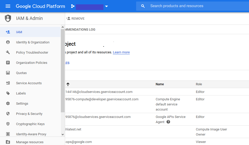
Task: Click the Policy Troubleshooter wrench icon
Action: (x=8, y=52)
